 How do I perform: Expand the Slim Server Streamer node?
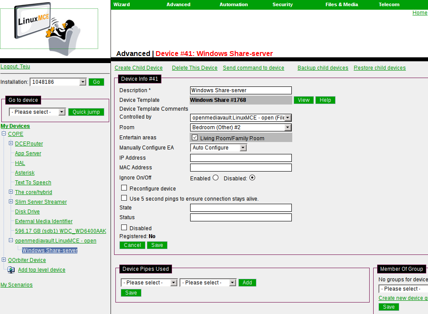click(x=11, y=202)
